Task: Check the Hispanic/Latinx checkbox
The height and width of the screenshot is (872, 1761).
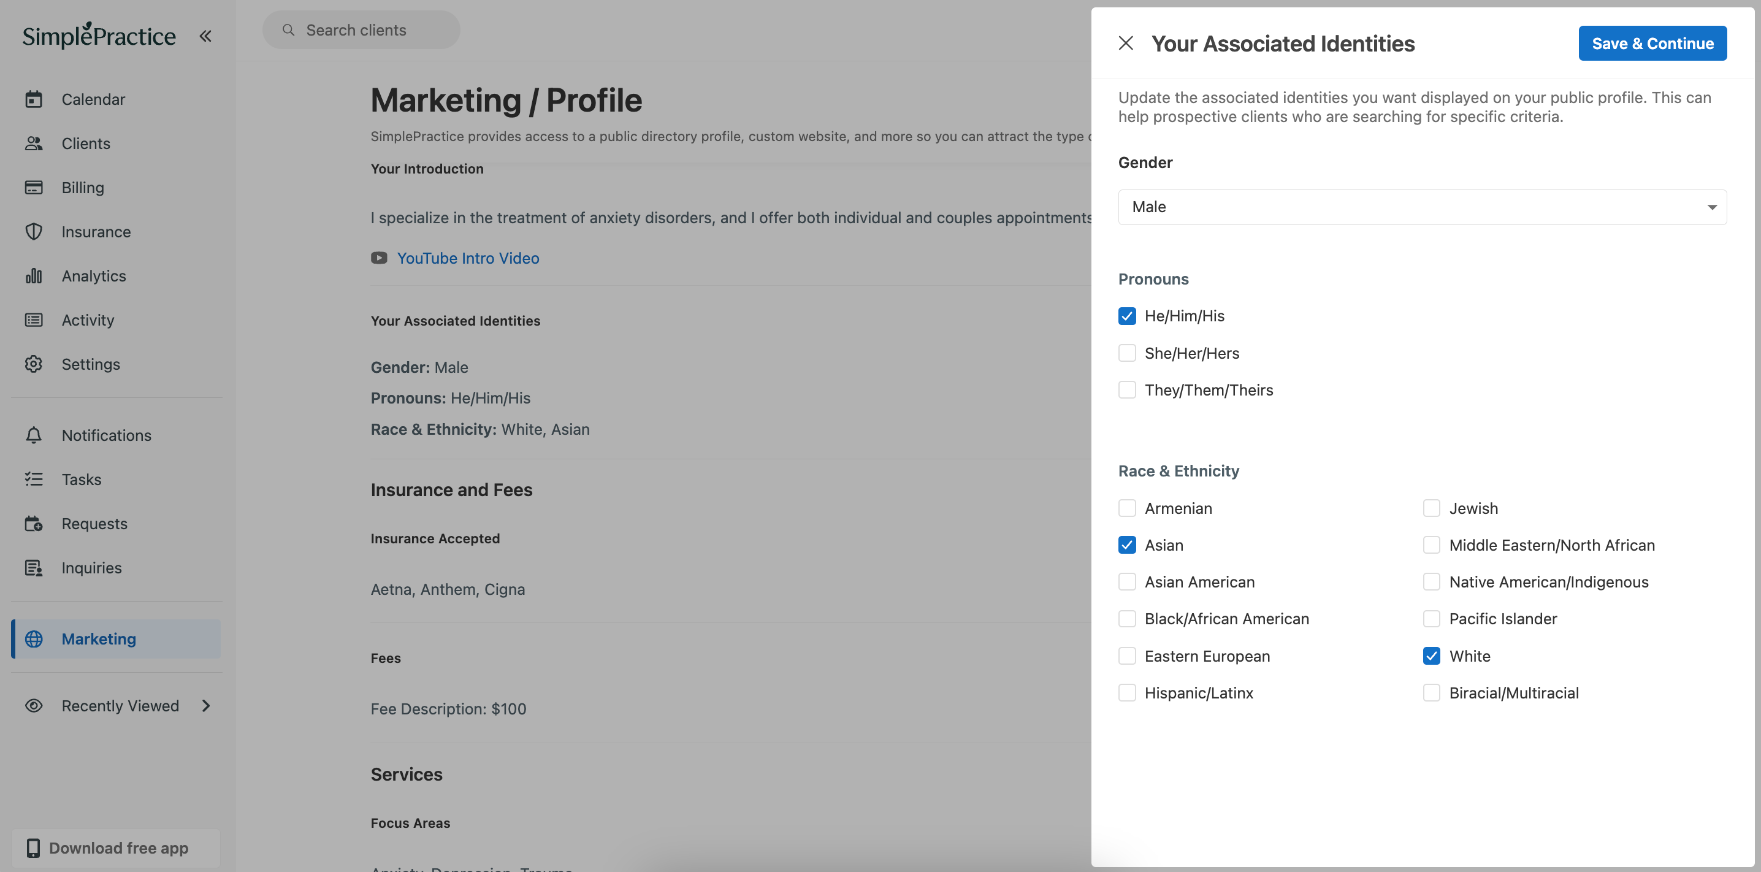Action: (1127, 693)
